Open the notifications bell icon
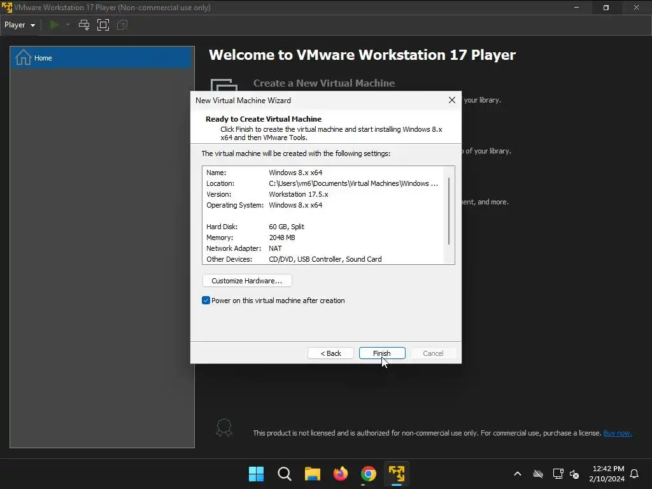 click(x=634, y=474)
